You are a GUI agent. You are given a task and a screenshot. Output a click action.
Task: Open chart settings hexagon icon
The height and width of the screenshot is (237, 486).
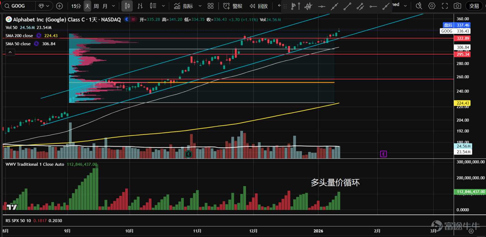432,6
